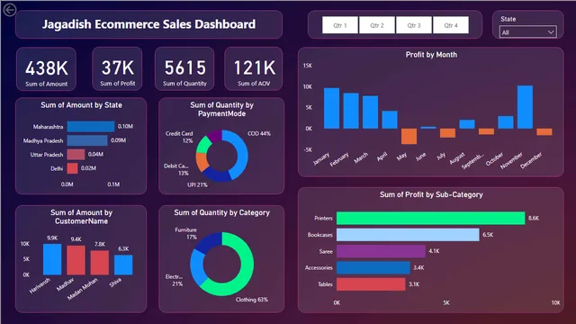The height and width of the screenshot is (324, 576).
Task: Click the Sum of Amount by State title
Action: click(x=81, y=105)
